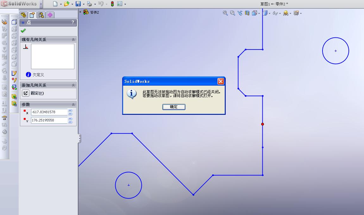
Task: Click the Print icon
Action: [x=89, y=4]
